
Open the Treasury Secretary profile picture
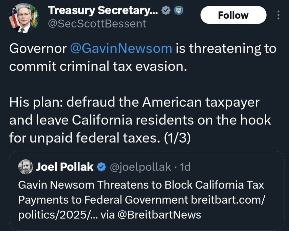24,18
